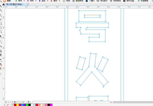
Task: Select the Connector tool
Action: pyautogui.click(x=1, y=46)
